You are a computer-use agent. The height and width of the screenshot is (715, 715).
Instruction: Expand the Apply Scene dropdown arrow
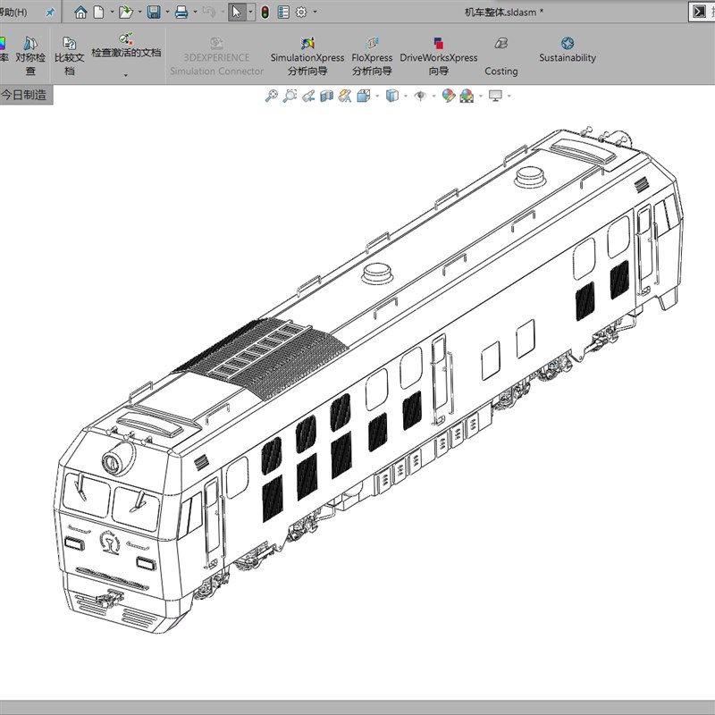coord(482,96)
